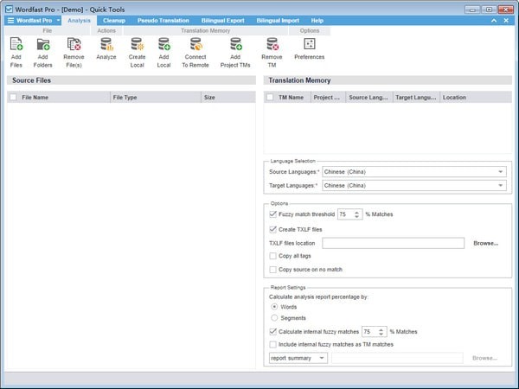Click the Create Local TM icon
This screenshot has width=519, height=389.
(x=137, y=44)
